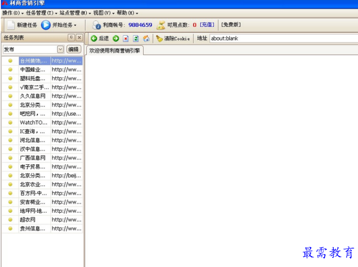
Task: Click the green forward arrow icon
Action: [x=116, y=38]
